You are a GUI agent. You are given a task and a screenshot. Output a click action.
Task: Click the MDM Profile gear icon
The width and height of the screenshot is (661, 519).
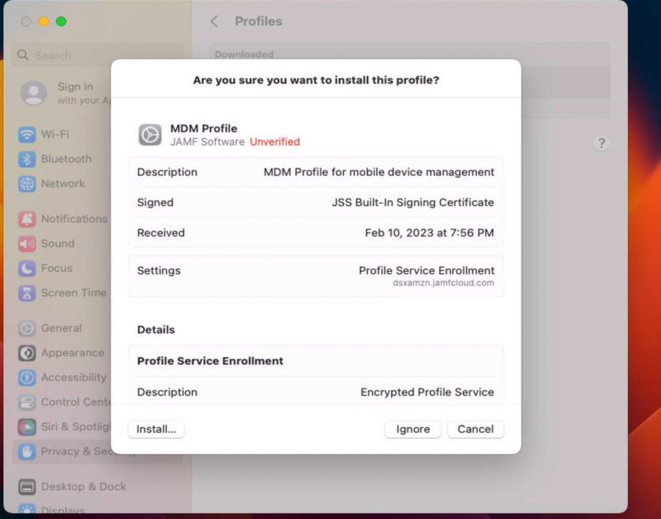[x=150, y=135]
